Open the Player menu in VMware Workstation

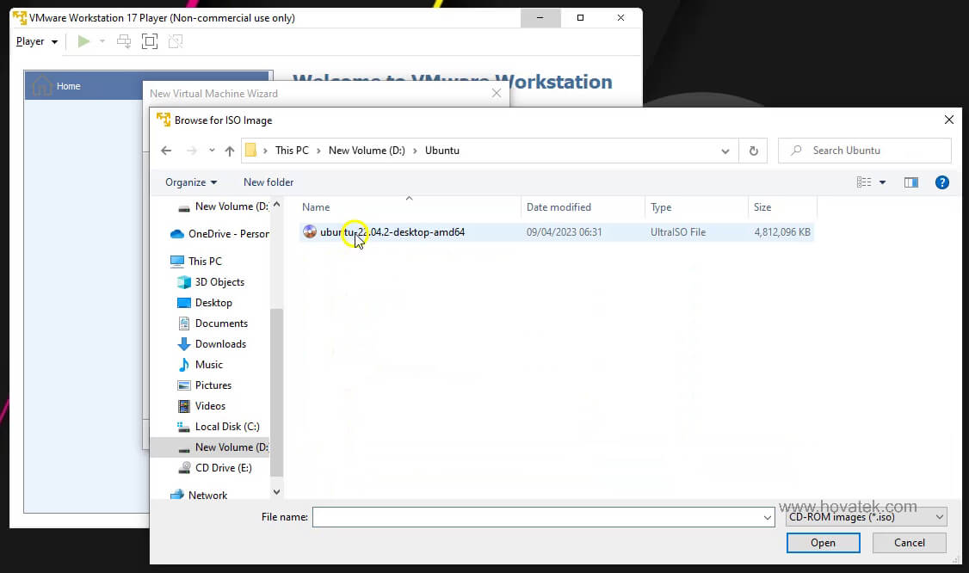pyautogui.click(x=32, y=40)
